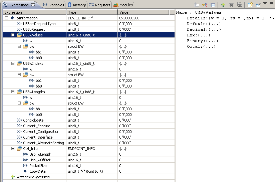275x182 pixels.
Task: Collapse the pInformation tree node
Action: point(7,18)
